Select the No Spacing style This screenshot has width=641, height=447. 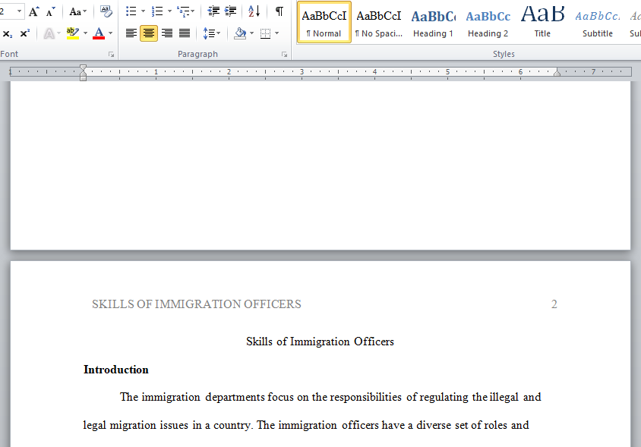tap(379, 22)
